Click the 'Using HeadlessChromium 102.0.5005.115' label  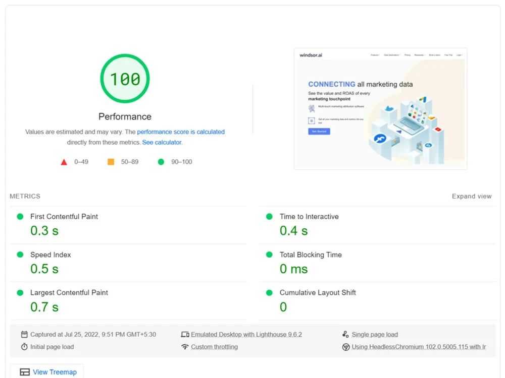[419, 347]
